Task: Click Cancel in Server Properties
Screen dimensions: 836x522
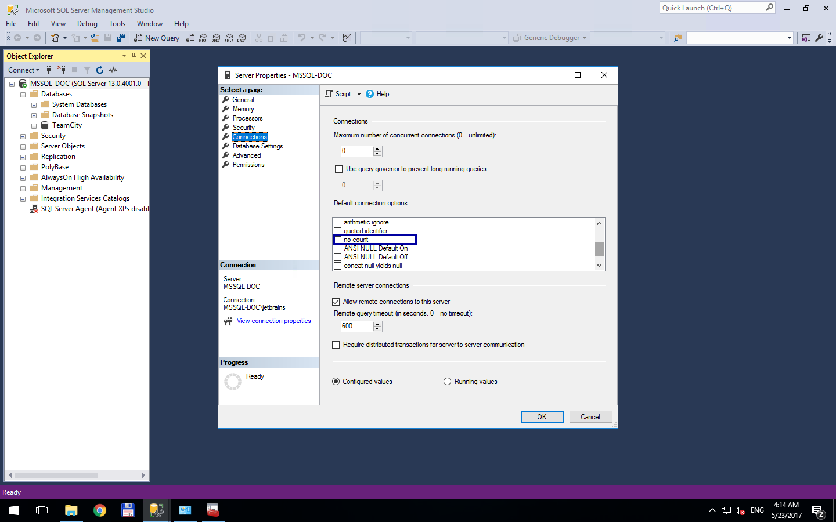Action: point(590,417)
